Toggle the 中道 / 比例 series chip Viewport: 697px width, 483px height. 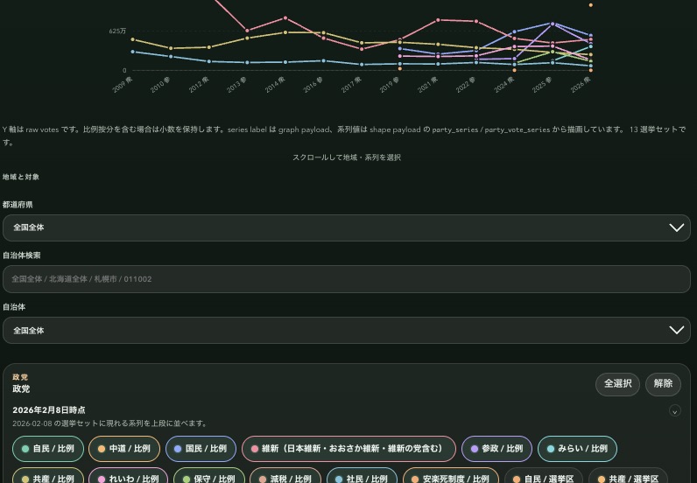pyautogui.click(x=124, y=449)
